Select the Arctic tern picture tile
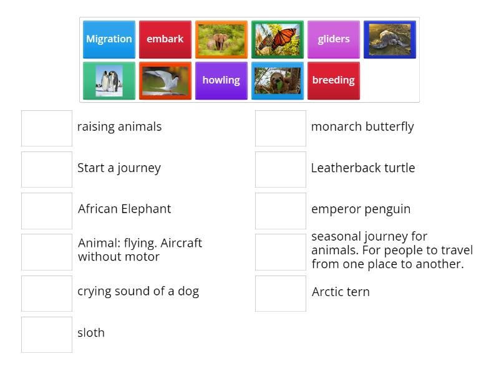The height and width of the screenshot is (374, 499). [x=165, y=80]
